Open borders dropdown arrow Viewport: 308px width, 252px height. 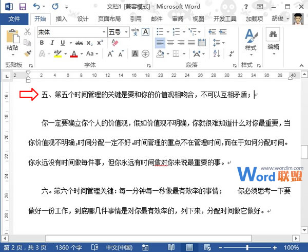[184, 53]
